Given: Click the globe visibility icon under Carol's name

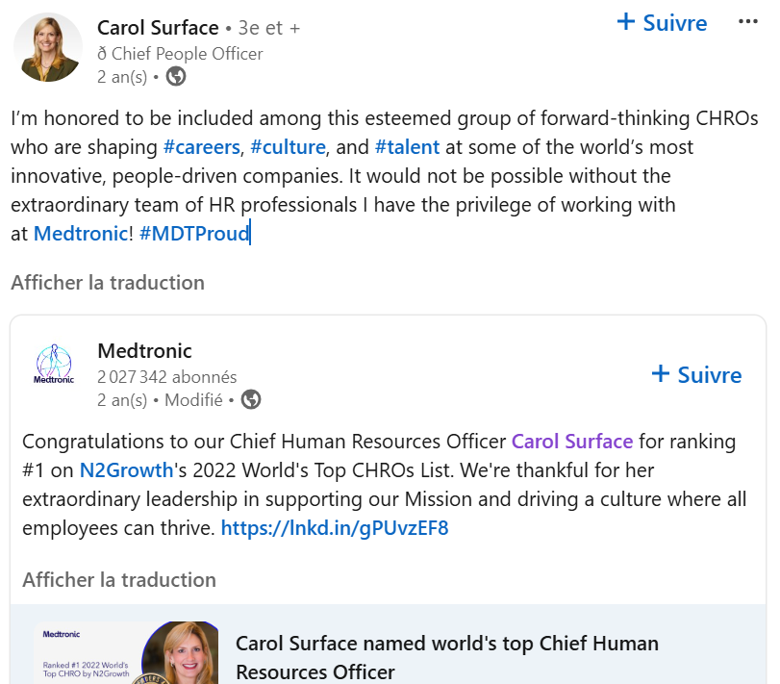Looking at the screenshot, I should (176, 77).
